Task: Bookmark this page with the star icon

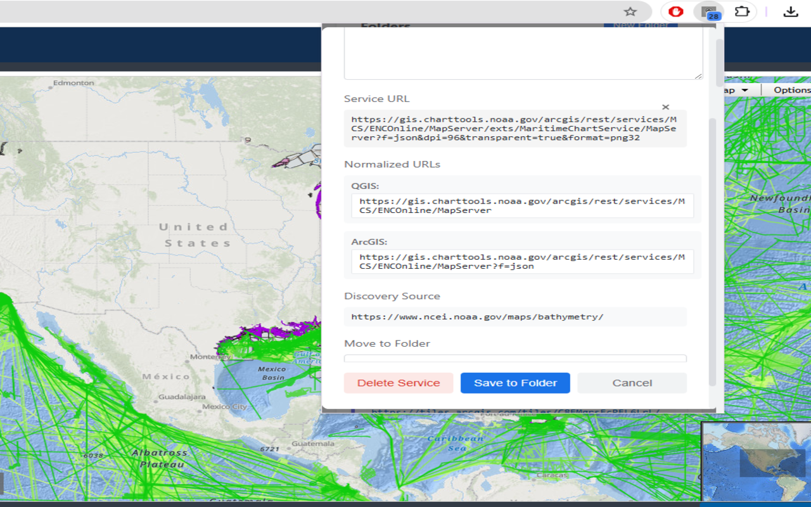Action: (630, 11)
